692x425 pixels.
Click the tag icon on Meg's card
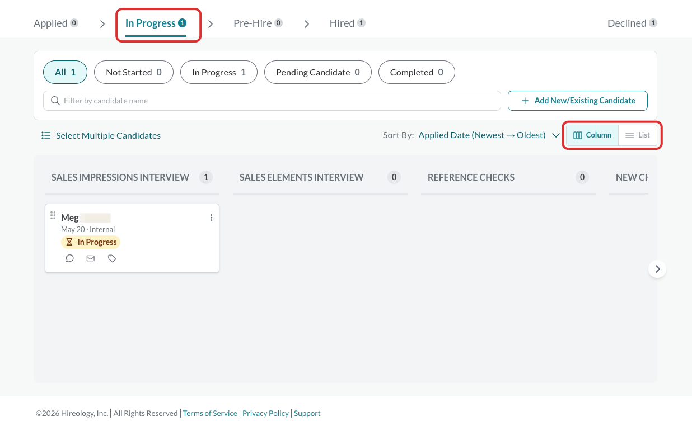click(112, 258)
